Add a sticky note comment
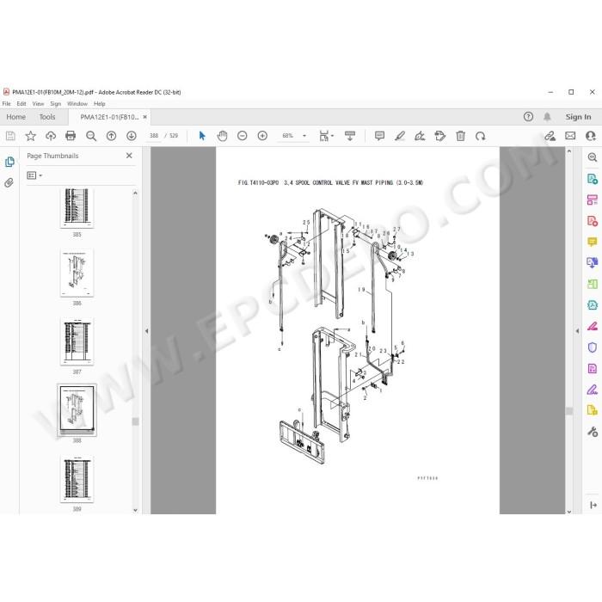 (x=379, y=136)
